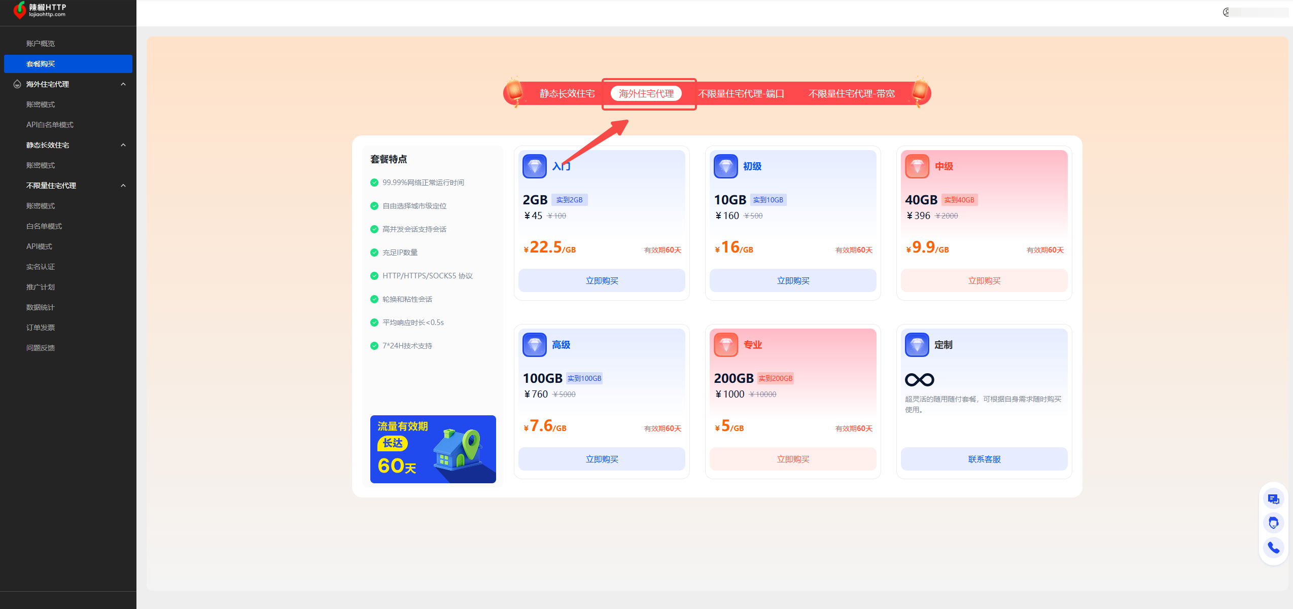1293x609 pixels.
Task: Click the 中级 plan red diamond icon
Action: [x=917, y=166]
